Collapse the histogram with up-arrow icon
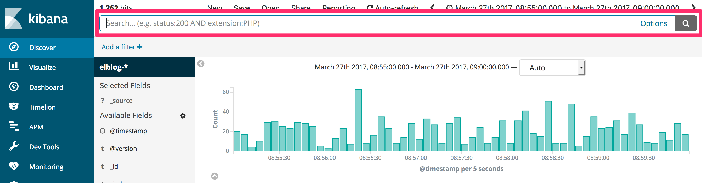Screen dimensions: 702x183 pos(215,176)
